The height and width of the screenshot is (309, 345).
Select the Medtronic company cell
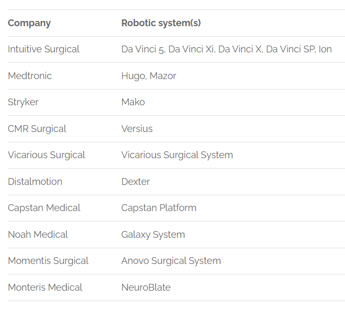[30, 76]
